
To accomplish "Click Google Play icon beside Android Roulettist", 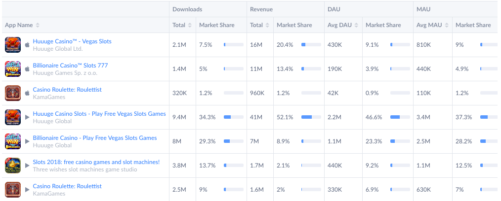I will (27, 190).
